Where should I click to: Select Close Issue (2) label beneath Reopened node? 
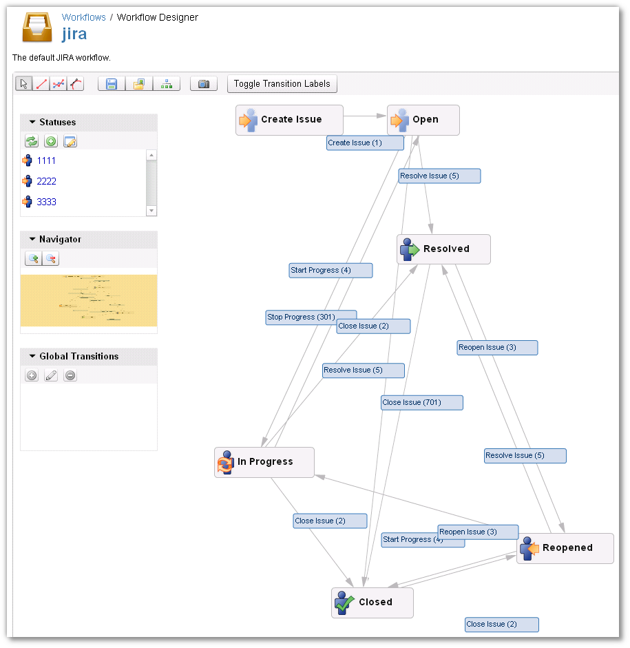[501, 625]
